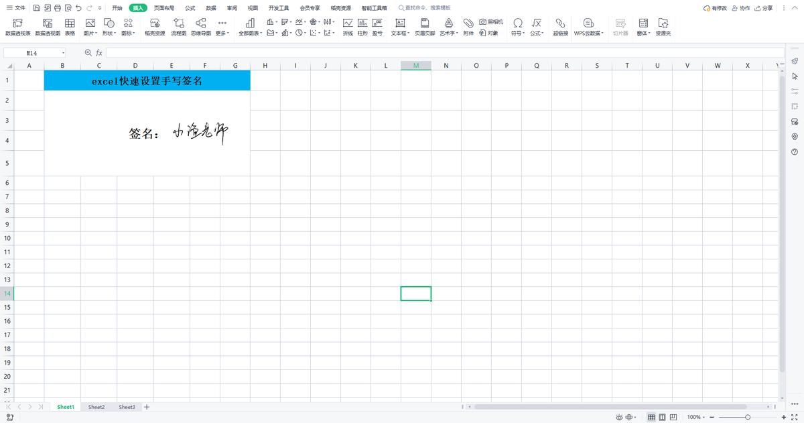Image resolution: width=804 pixels, height=423 pixels.
Task: Switch to the 视图 view tab
Action: (x=253, y=8)
